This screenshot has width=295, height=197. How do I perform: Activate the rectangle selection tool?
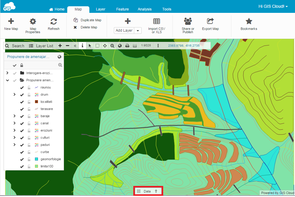(x=97, y=46)
